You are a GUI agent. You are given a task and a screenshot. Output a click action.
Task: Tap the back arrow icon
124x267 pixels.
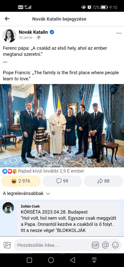click(7, 19)
